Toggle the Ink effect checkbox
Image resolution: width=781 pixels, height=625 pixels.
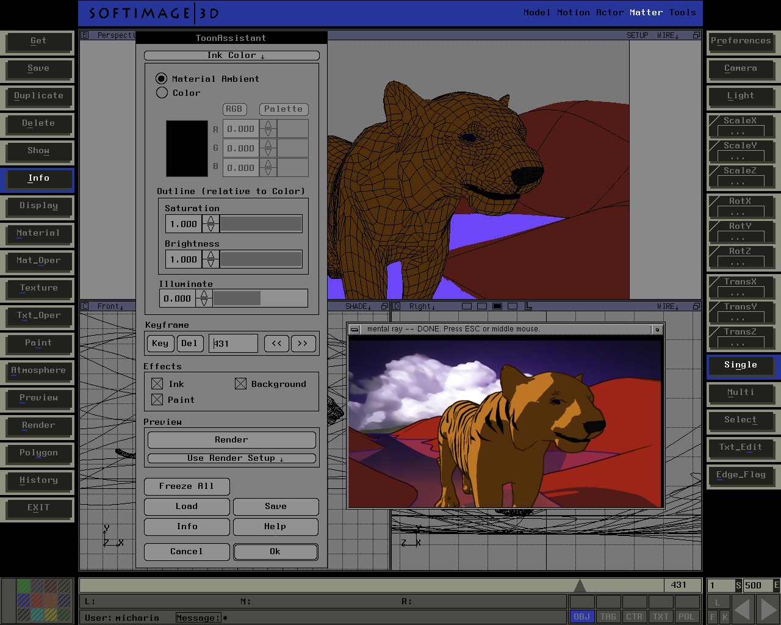tap(157, 384)
